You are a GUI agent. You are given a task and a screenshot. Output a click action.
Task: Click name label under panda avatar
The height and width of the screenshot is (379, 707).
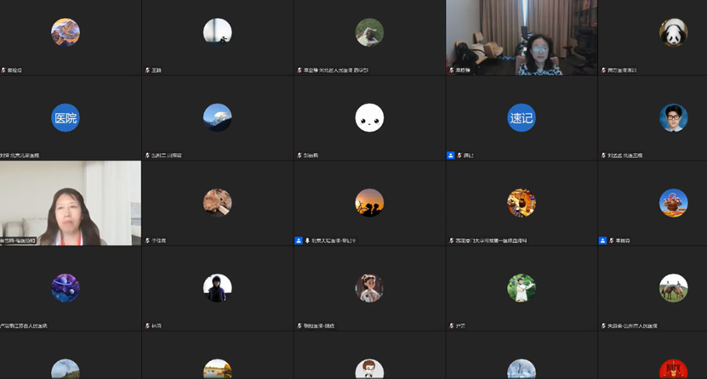coord(622,71)
